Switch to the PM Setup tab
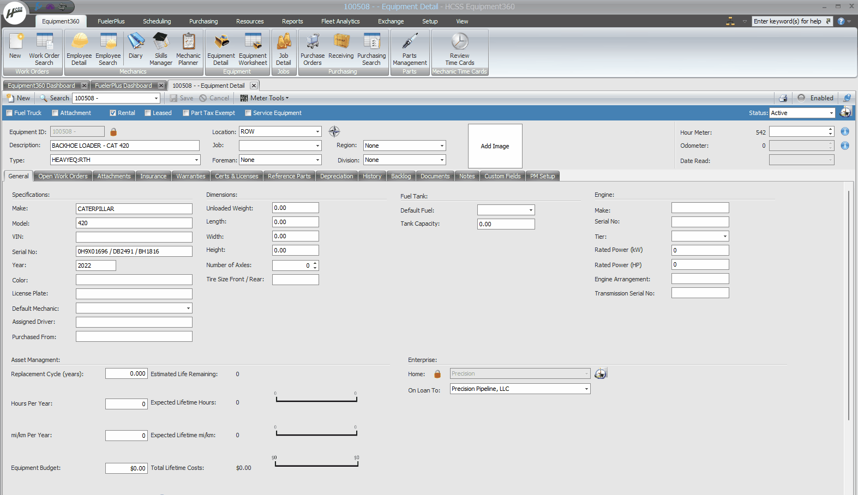Image resolution: width=858 pixels, height=495 pixels. 543,176
